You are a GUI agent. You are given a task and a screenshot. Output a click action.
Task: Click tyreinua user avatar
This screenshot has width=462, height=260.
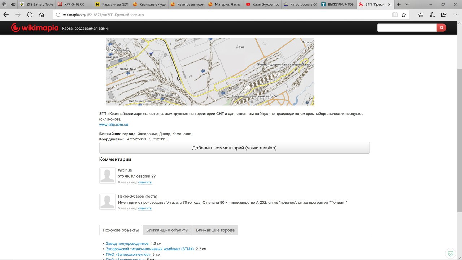click(x=107, y=175)
